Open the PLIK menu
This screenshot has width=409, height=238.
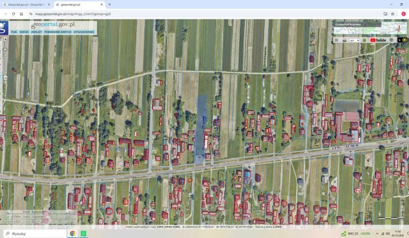point(14,32)
